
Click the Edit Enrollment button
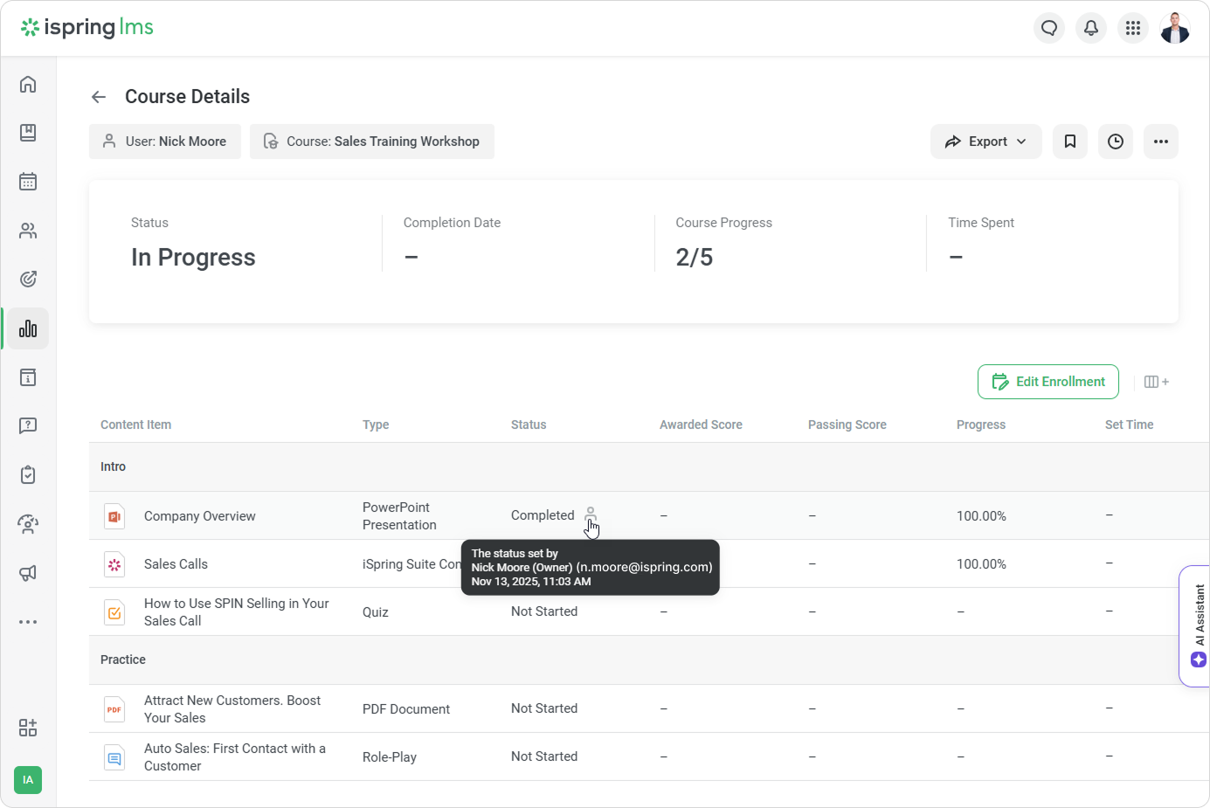point(1048,382)
